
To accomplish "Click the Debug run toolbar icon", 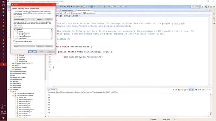I will (x=61, y=7).
